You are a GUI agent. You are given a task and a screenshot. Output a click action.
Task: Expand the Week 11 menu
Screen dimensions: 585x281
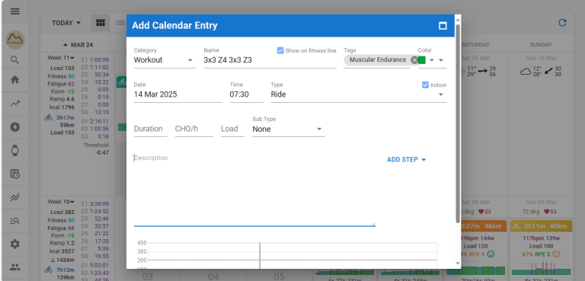[61, 58]
